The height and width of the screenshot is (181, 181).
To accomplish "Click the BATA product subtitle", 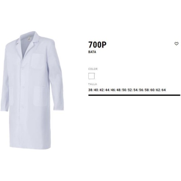I will pos(92,52).
